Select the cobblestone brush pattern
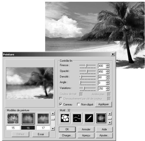This screenshot has height=141, width=145. 65,118
